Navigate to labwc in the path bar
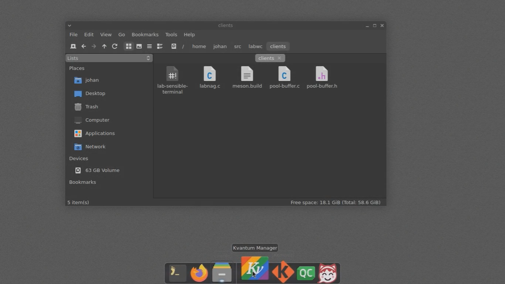The height and width of the screenshot is (284, 505). 255,46
